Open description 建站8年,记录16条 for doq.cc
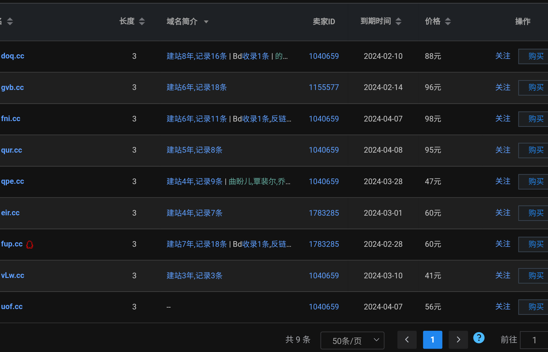The height and width of the screenshot is (352, 548). coord(197,56)
